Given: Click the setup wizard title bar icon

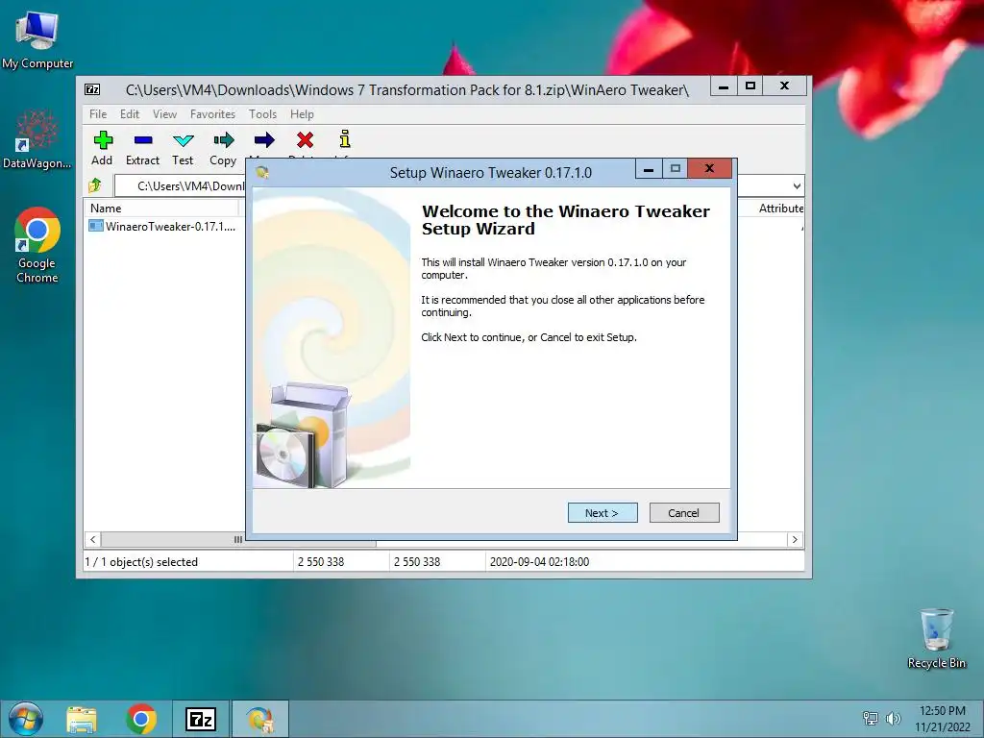Looking at the screenshot, I should pyautogui.click(x=262, y=173).
